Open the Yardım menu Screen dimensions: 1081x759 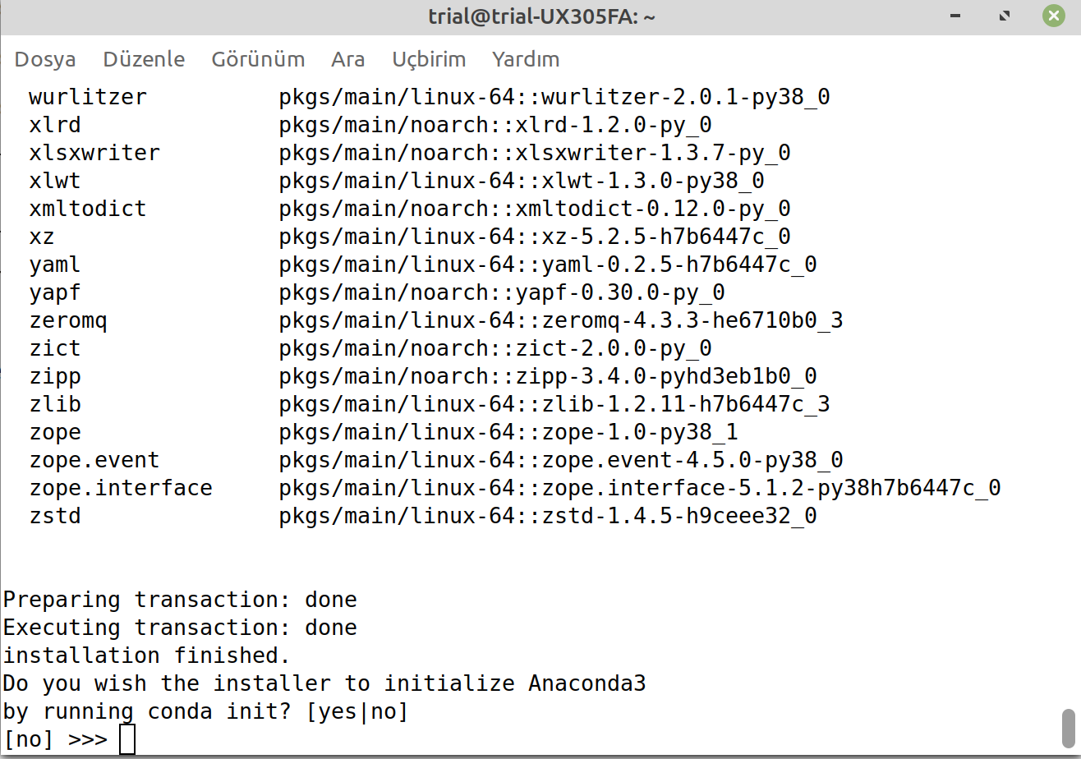(x=526, y=59)
